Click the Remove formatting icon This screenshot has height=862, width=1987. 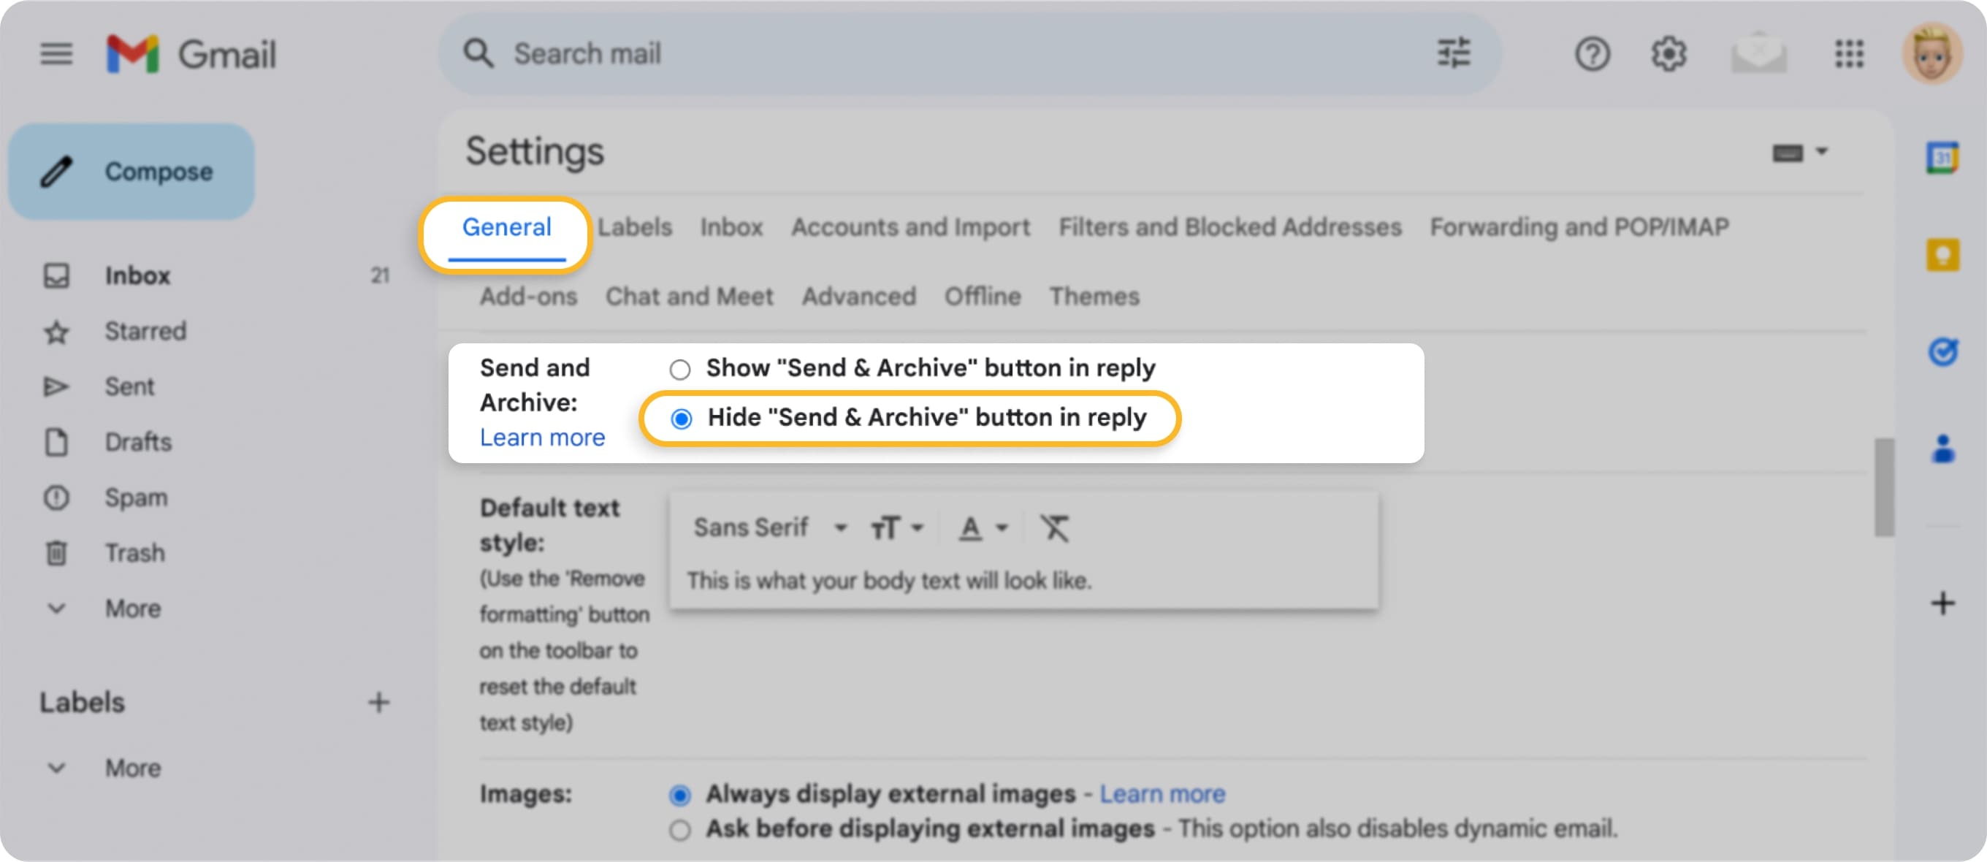pyautogui.click(x=1054, y=528)
